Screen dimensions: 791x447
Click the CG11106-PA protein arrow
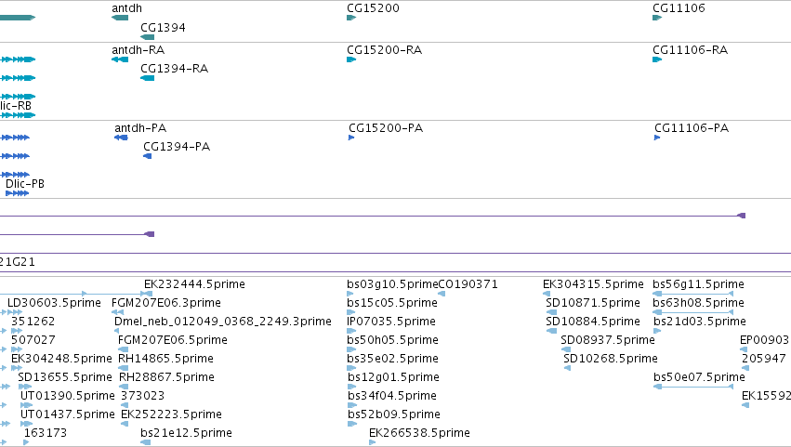657,138
